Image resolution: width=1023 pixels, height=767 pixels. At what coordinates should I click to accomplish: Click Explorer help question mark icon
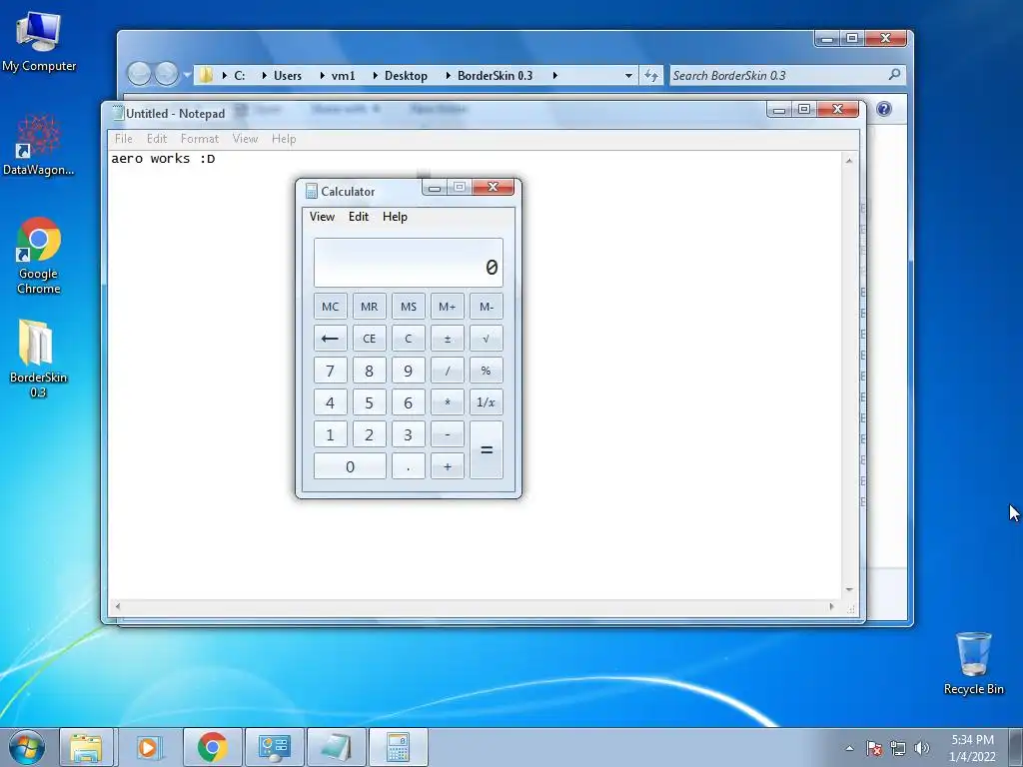tap(883, 109)
